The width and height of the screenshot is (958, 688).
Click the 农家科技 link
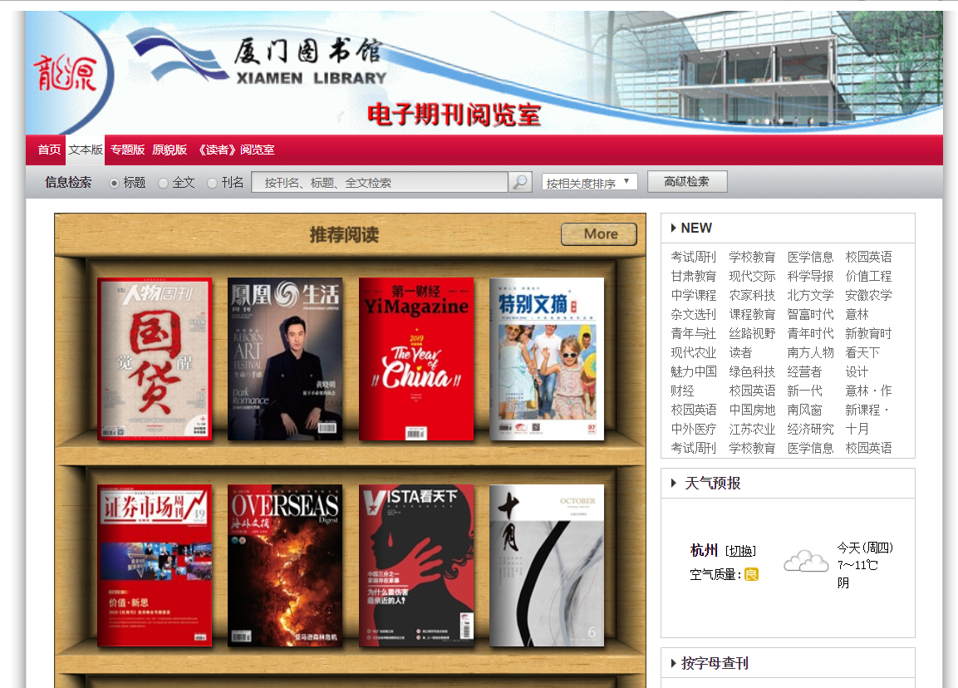click(x=752, y=295)
